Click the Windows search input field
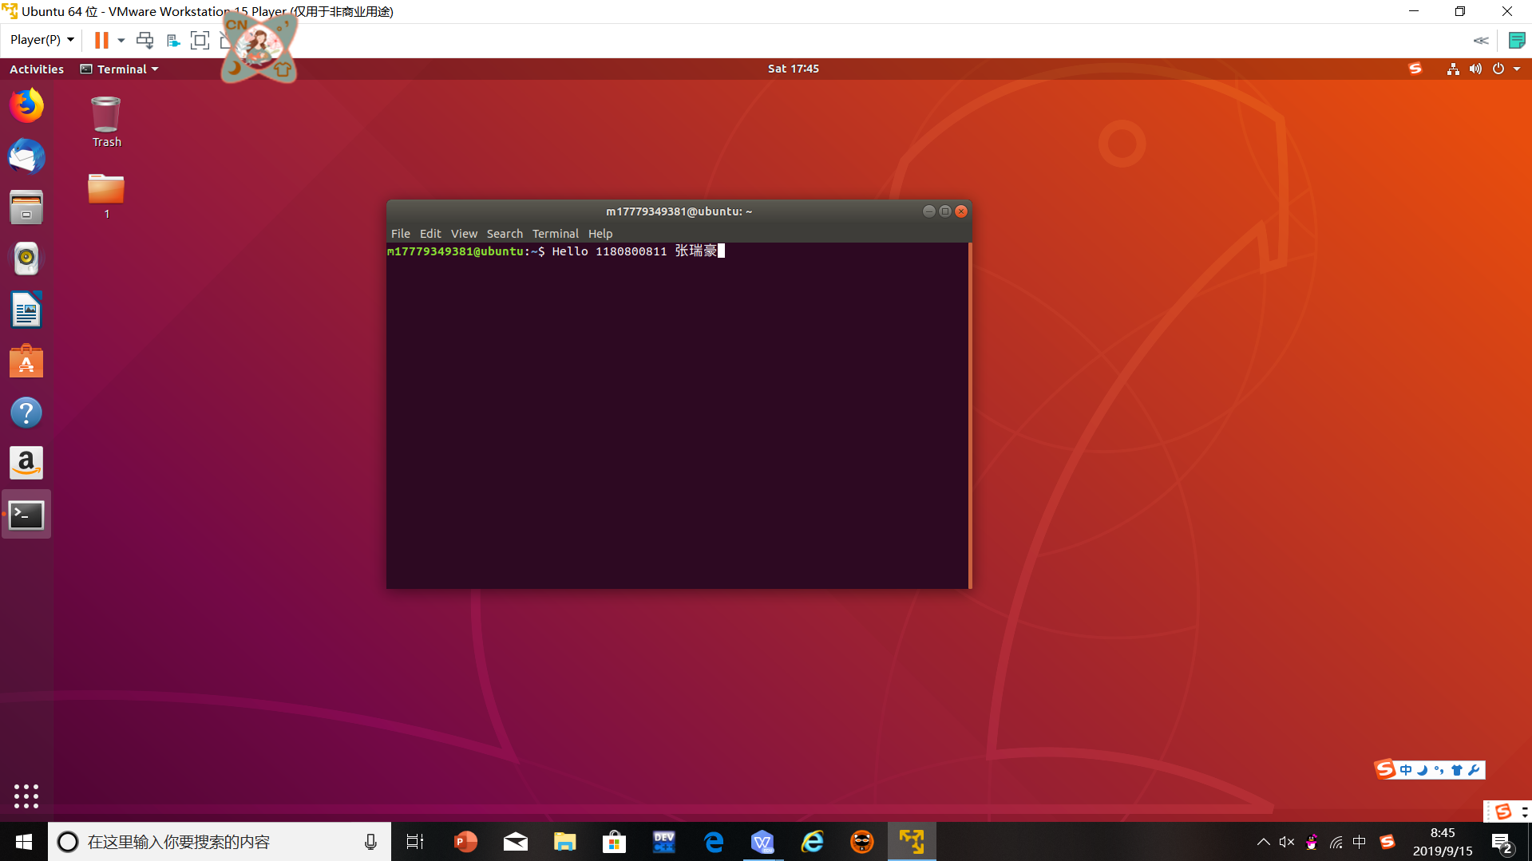The image size is (1532, 861). tap(220, 842)
